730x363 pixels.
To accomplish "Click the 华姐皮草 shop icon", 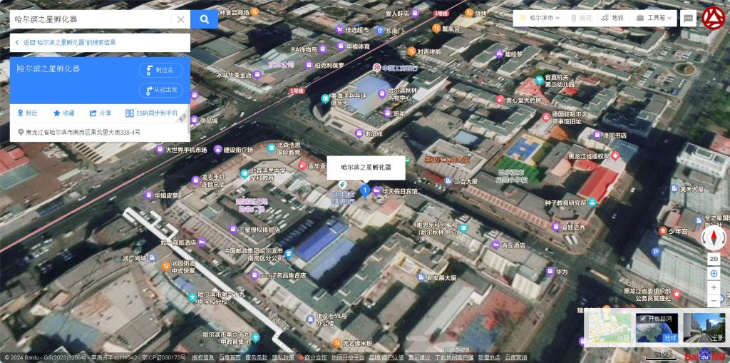I will [x=148, y=195].
